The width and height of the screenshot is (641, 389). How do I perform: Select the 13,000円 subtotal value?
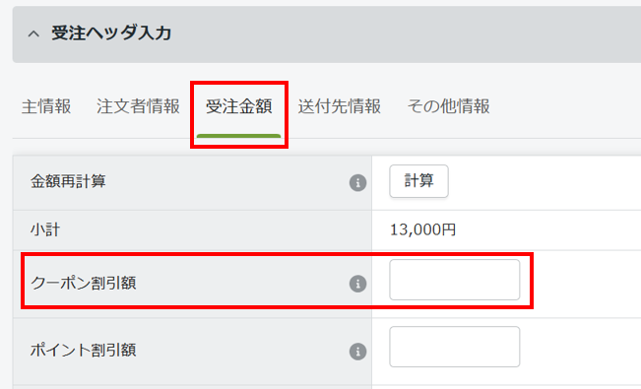point(423,229)
